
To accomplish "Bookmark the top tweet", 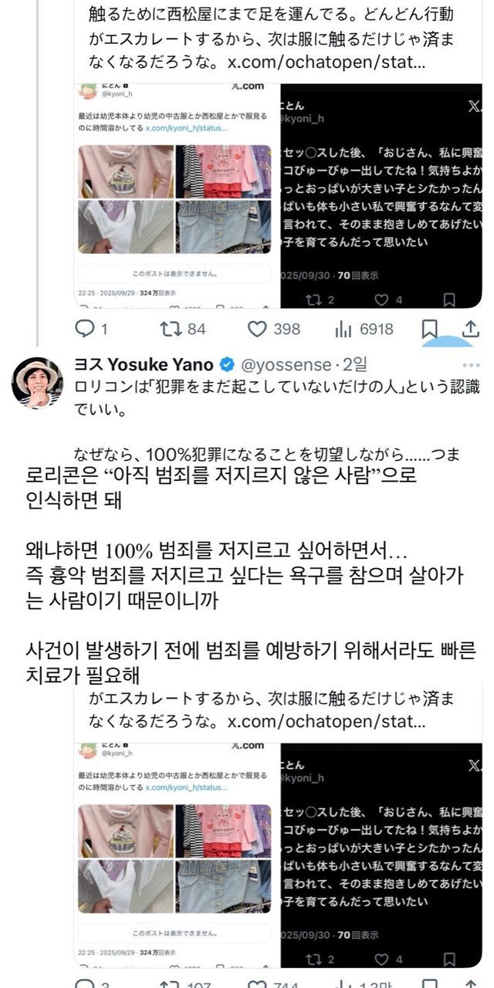I will pos(429,330).
